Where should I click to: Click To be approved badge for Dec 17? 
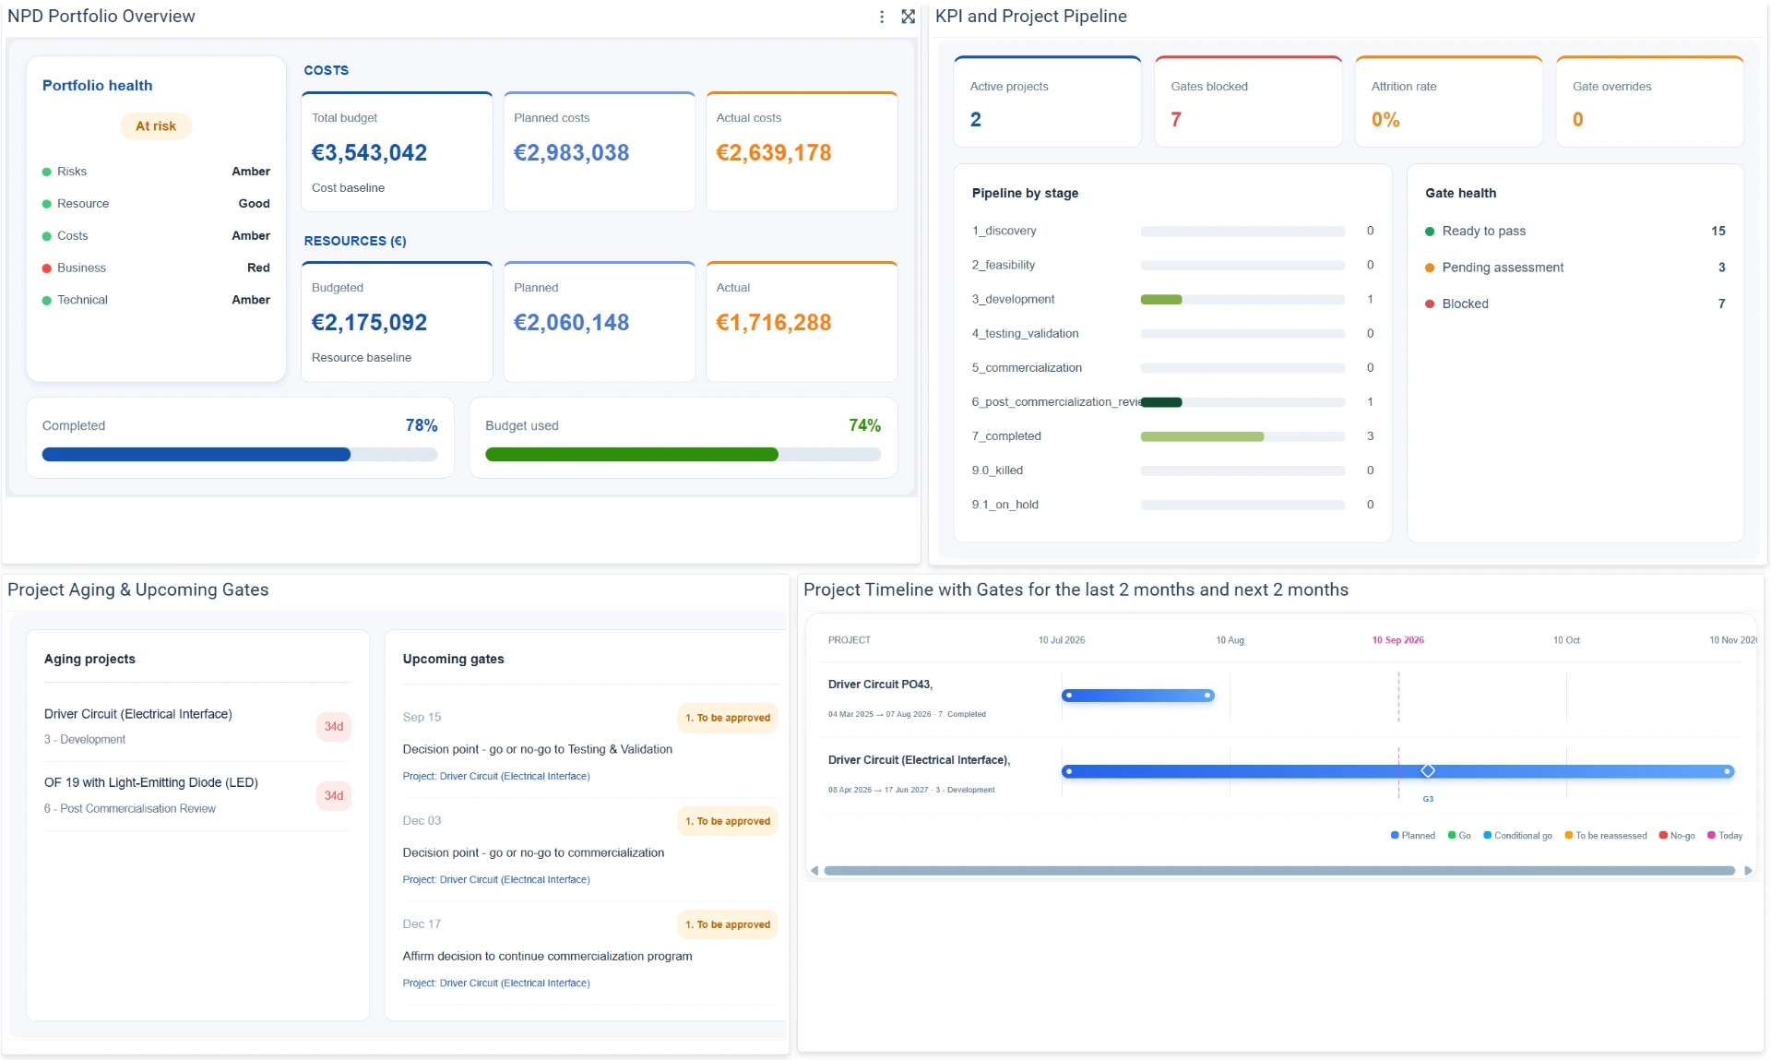(728, 924)
